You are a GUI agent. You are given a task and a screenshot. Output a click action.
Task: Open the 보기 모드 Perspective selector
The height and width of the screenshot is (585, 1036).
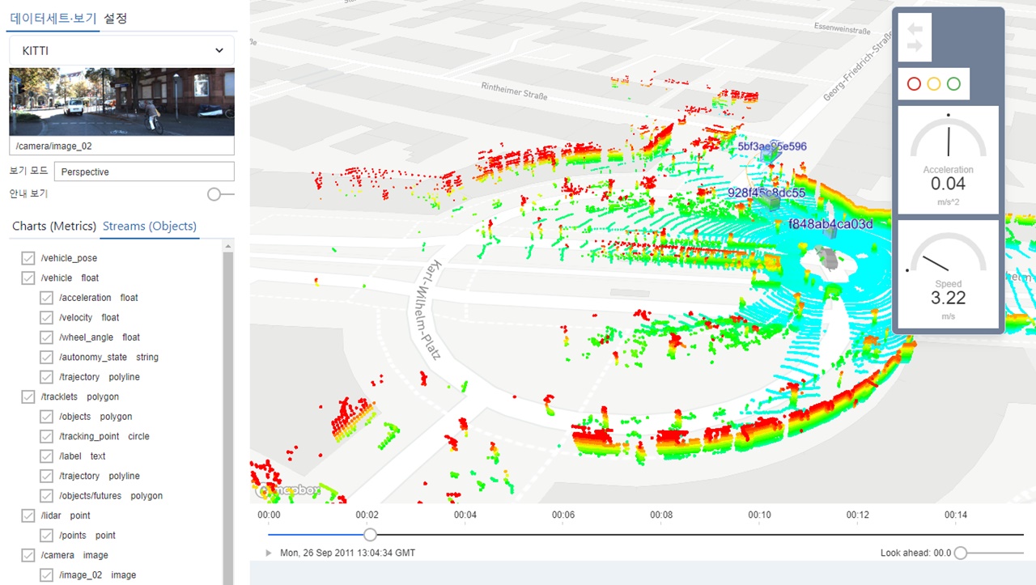[144, 172]
